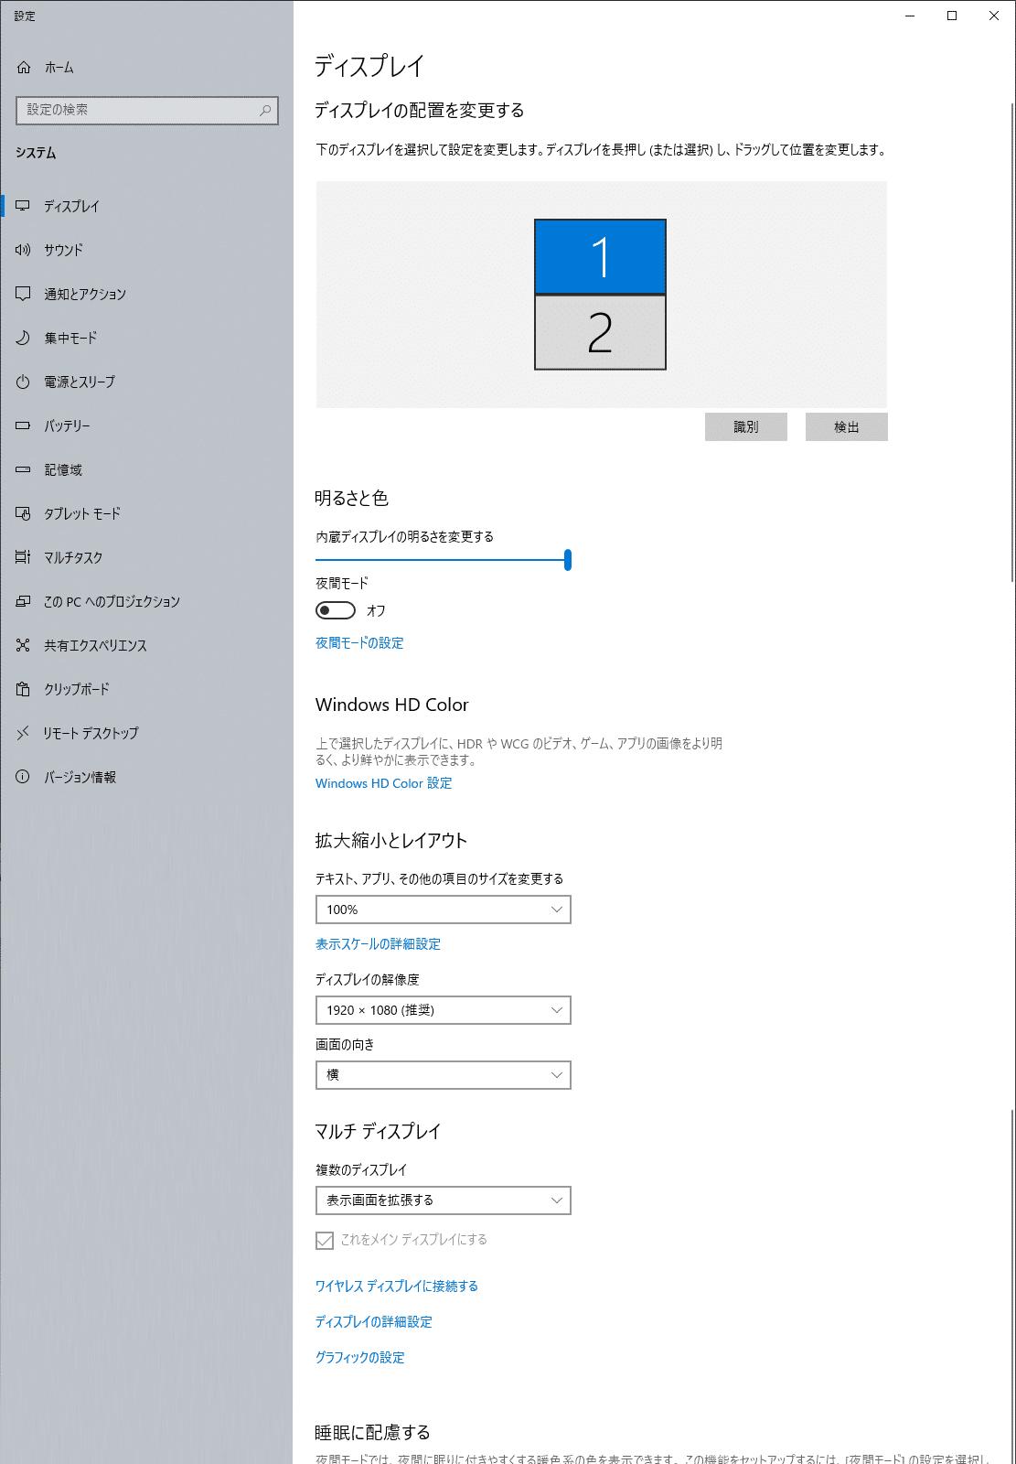Open 夜間モードの設定 link

pyautogui.click(x=359, y=643)
